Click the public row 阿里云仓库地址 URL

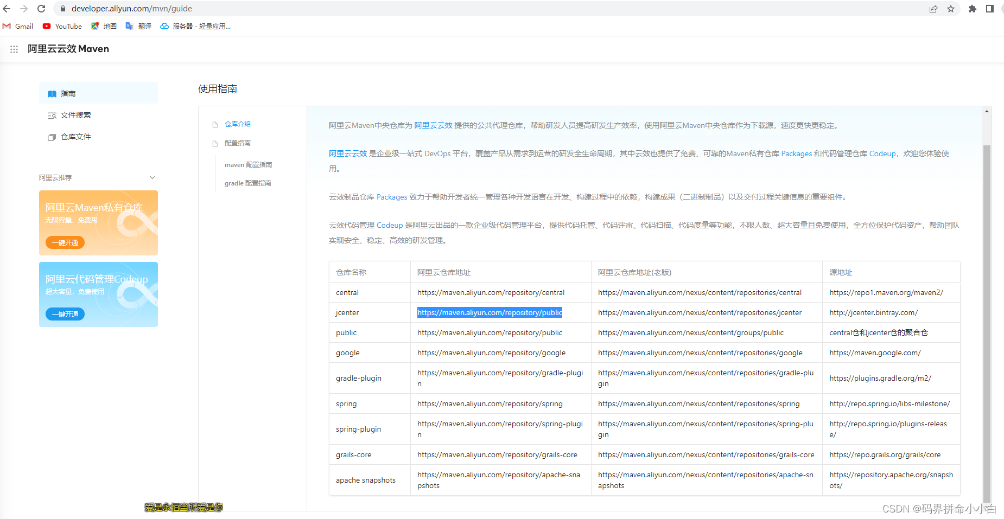490,332
